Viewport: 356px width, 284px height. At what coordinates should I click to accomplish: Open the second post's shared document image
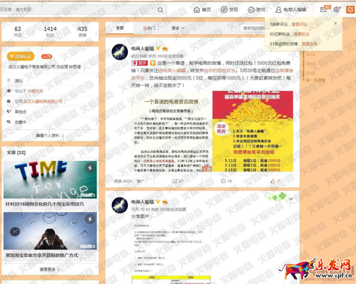tap(171, 253)
